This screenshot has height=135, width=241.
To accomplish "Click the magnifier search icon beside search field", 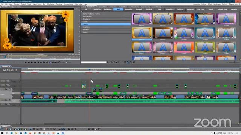I will pyautogui.click(x=108, y=62).
